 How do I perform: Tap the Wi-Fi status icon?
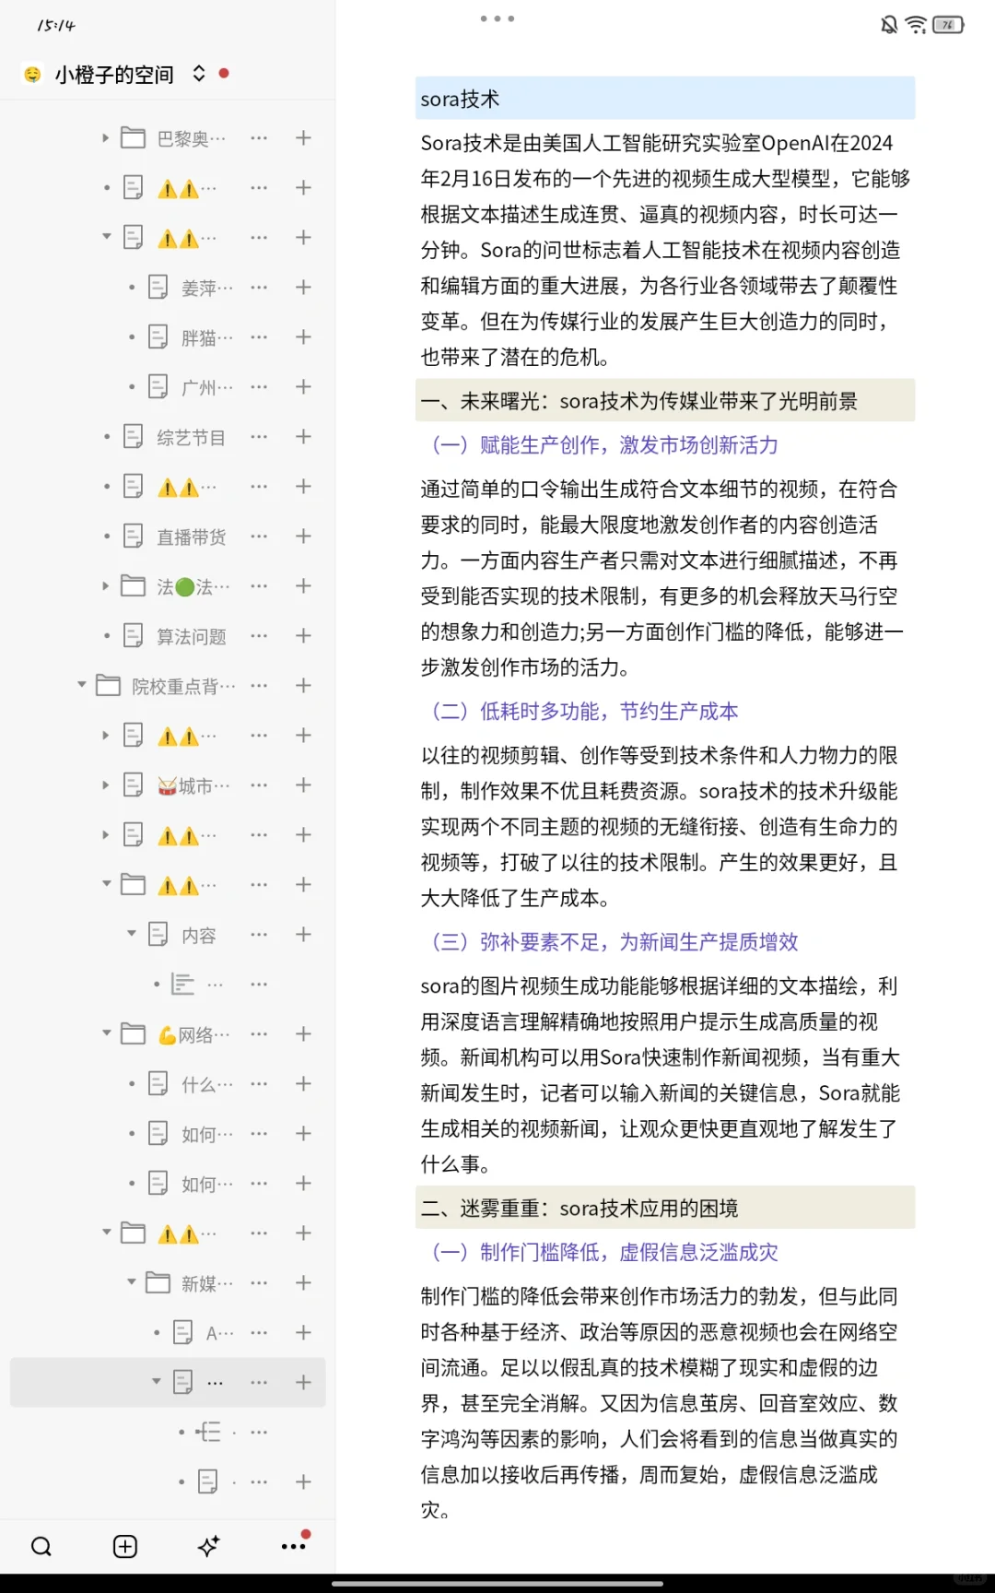coord(916,25)
